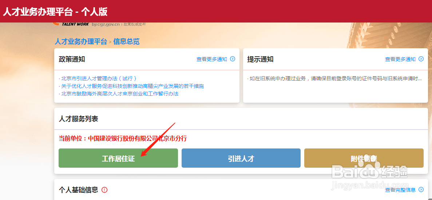
Task: Open the green 工作居住证 button
Action: click(x=118, y=158)
